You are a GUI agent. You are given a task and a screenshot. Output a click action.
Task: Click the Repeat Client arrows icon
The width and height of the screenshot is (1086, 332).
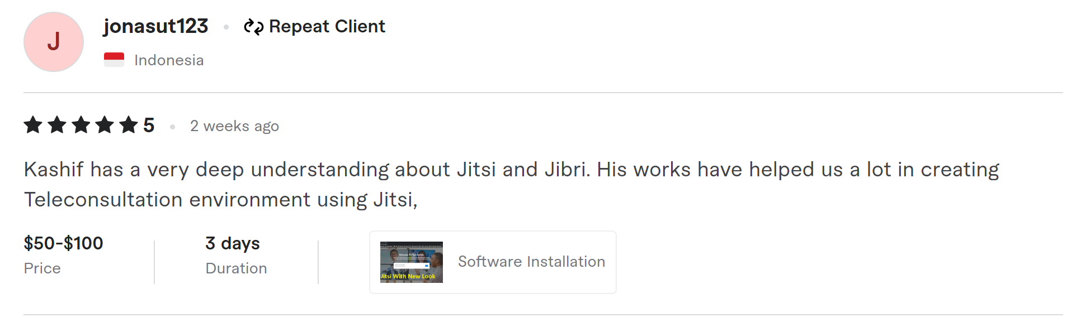click(x=253, y=27)
